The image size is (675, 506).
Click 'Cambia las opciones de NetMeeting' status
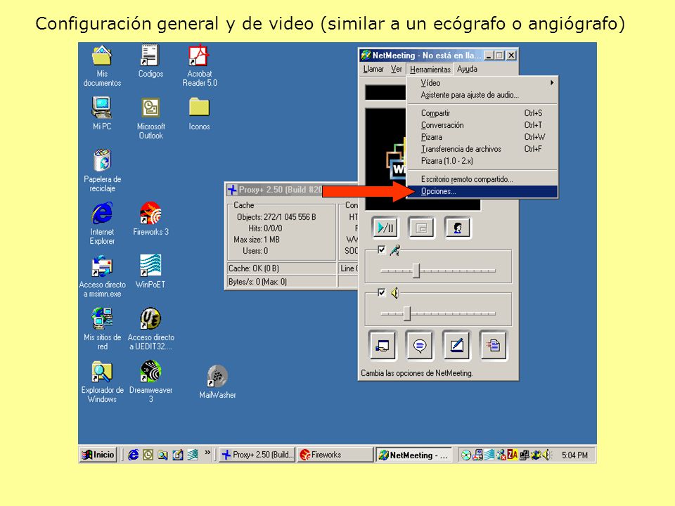pyautogui.click(x=417, y=373)
